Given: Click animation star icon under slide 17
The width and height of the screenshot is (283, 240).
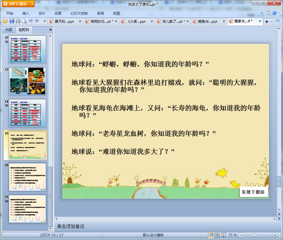Looking at the screenshot, I should (x=7, y=201).
